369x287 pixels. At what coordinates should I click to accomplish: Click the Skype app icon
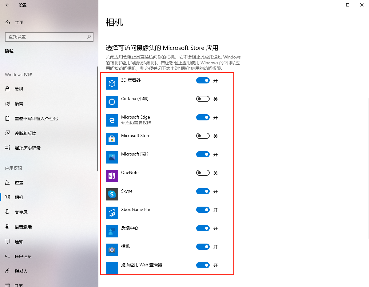tap(112, 194)
